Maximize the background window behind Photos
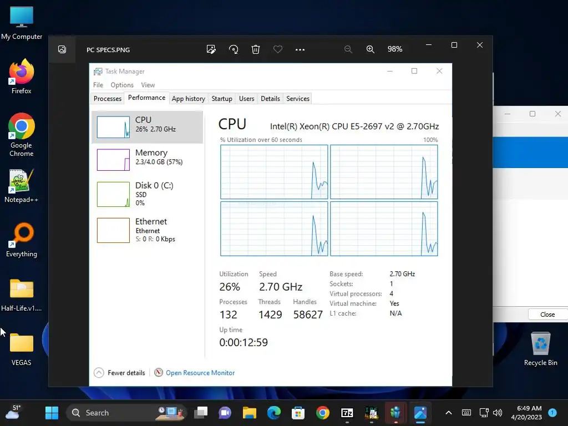 [532, 114]
